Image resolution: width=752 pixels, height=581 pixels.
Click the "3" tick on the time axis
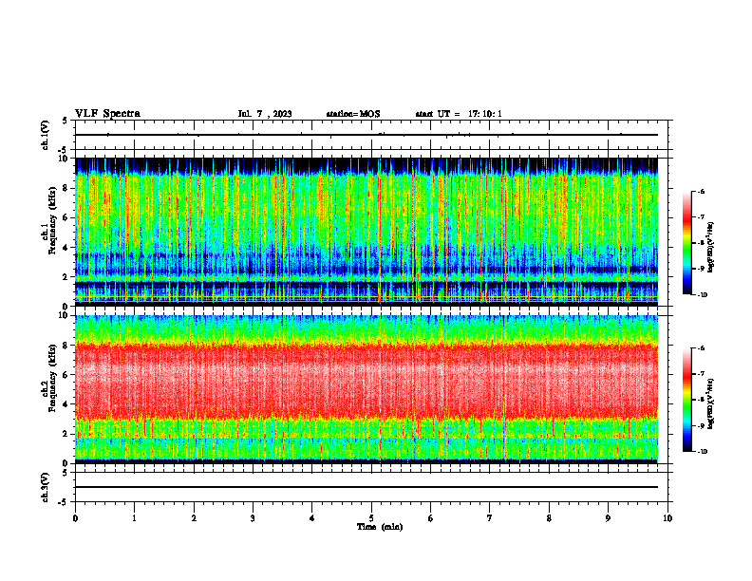(253, 518)
